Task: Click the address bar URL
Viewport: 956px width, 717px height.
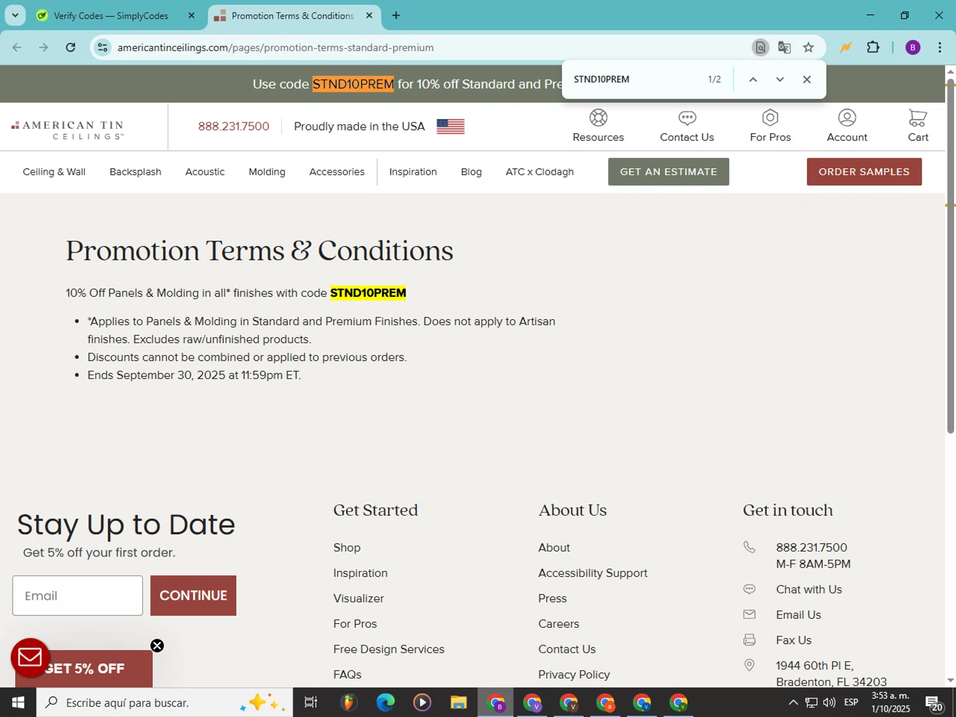Action: [x=275, y=47]
